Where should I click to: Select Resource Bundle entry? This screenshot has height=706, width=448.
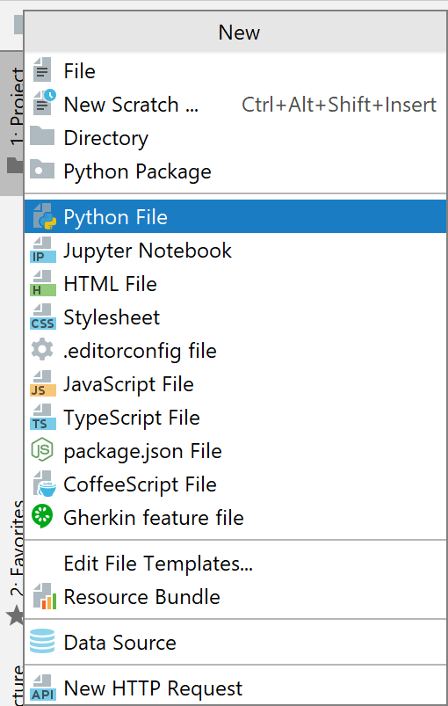click(235, 597)
